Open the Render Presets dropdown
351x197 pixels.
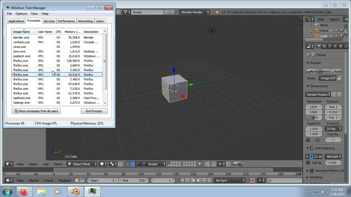(318, 95)
